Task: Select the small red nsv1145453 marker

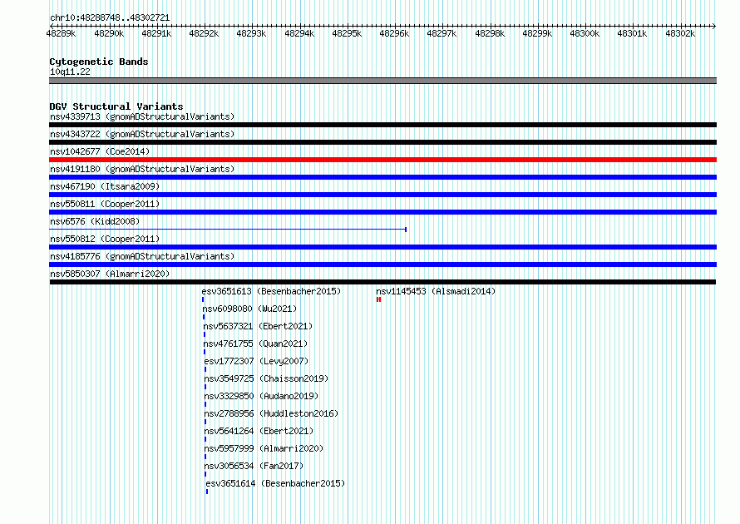Action: click(x=378, y=299)
